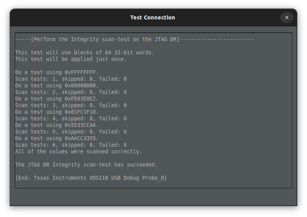
Task: Click the 0xFFFFFFFF test line
Action: [x=57, y=72]
